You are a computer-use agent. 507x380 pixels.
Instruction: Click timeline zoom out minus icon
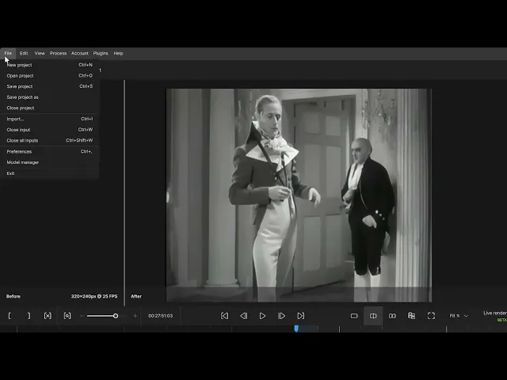click(82, 316)
